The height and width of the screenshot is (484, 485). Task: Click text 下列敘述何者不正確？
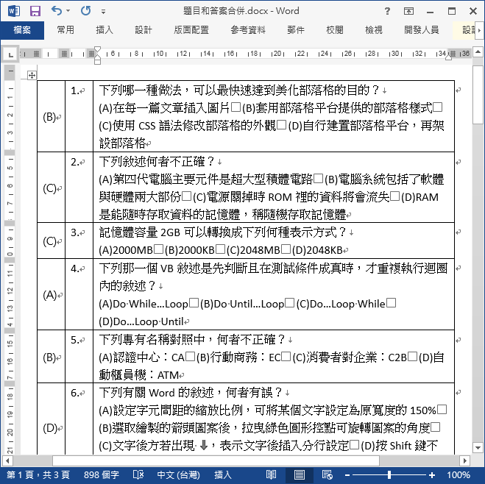click(x=157, y=161)
